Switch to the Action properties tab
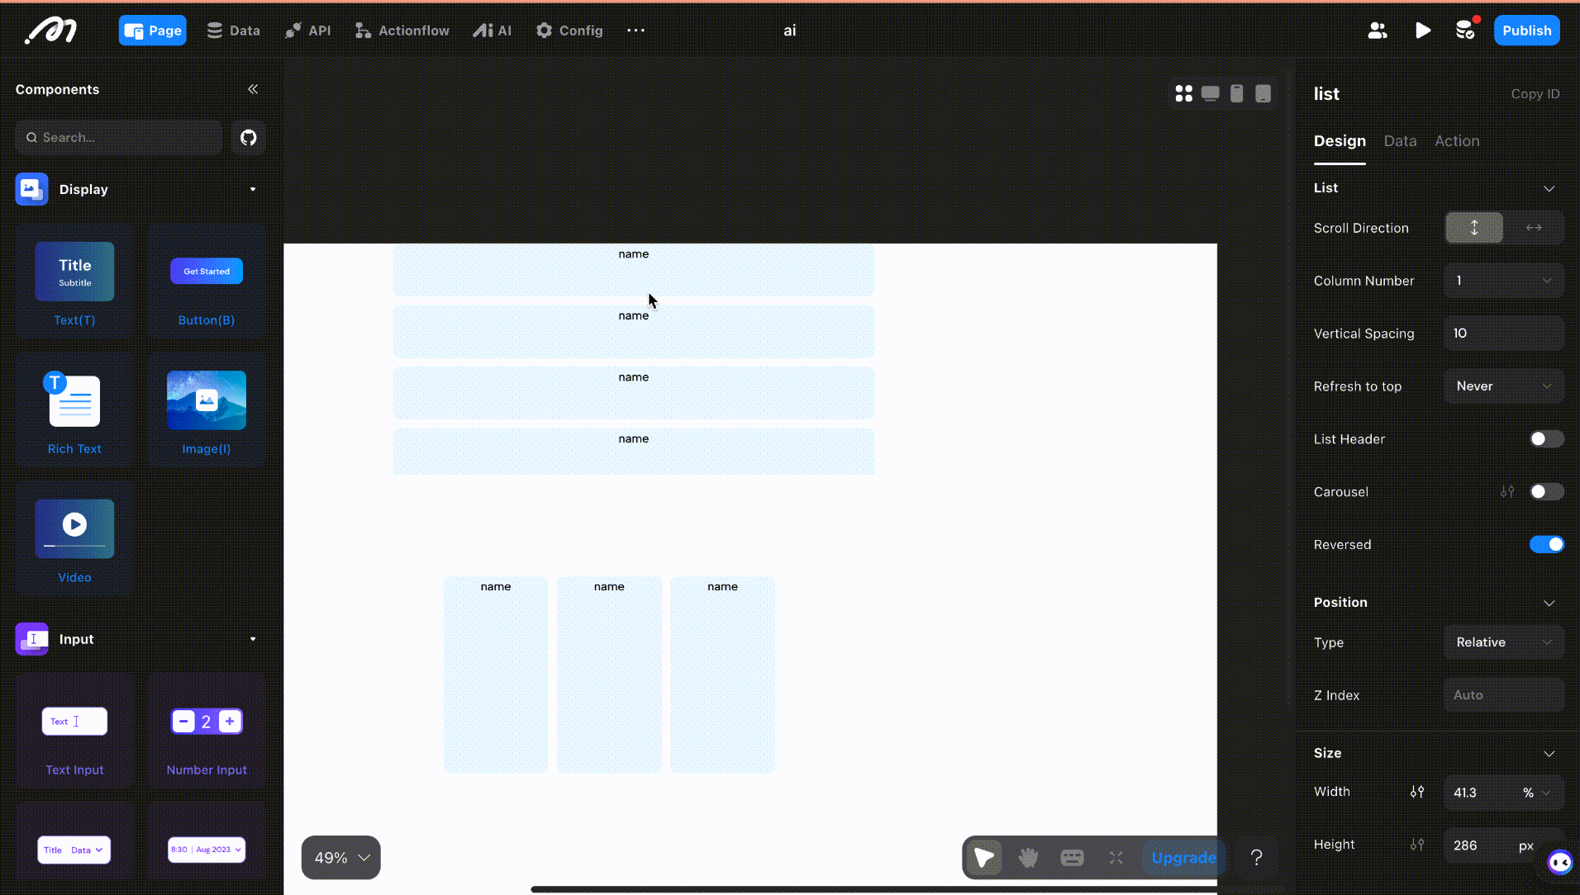 click(1457, 141)
